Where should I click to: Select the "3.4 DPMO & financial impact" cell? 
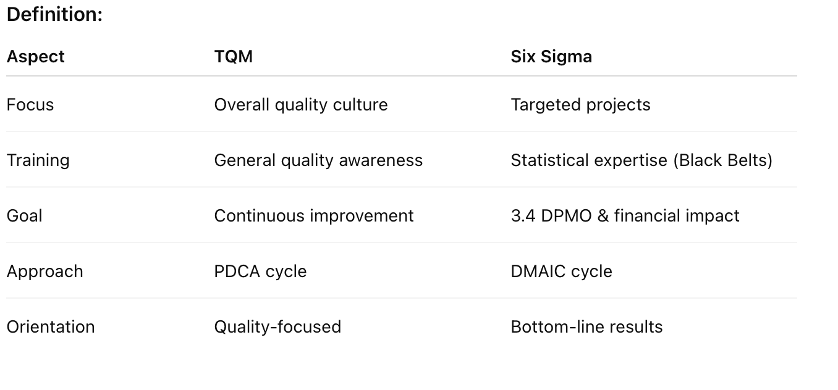coord(625,216)
